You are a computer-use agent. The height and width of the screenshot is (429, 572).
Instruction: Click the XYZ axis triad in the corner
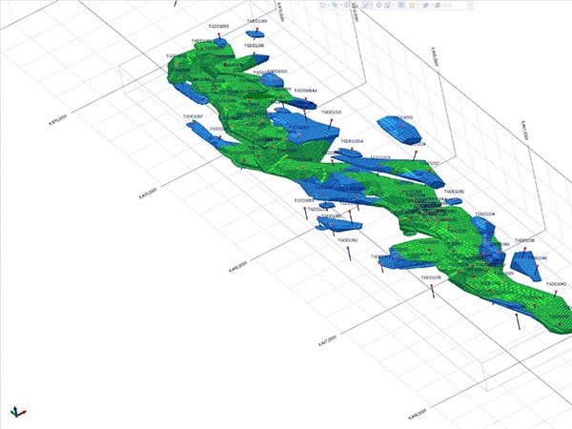(x=16, y=410)
